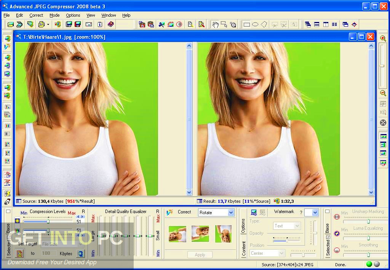Screen dimensions: 390x270
Task: Open the watermark Position 'Center' dropdown
Action: coord(281,253)
